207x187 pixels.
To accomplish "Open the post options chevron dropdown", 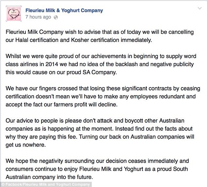I will click(x=200, y=8).
